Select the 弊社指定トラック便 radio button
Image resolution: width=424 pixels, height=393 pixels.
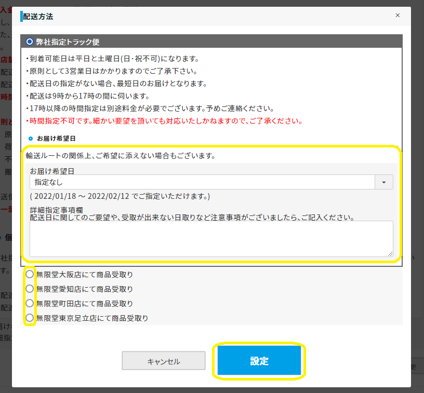[30, 42]
